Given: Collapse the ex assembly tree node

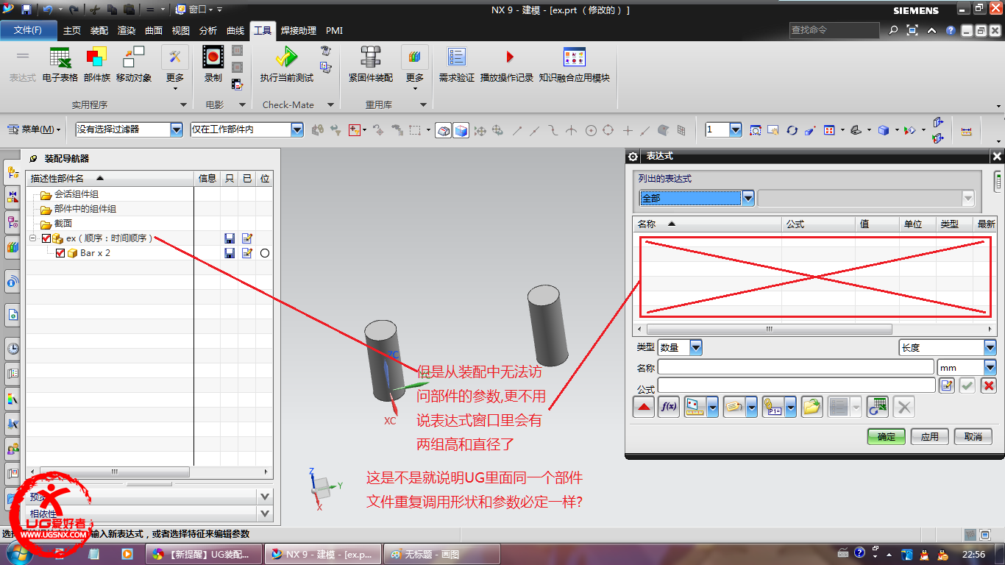Looking at the screenshot, I should point(32,238).
